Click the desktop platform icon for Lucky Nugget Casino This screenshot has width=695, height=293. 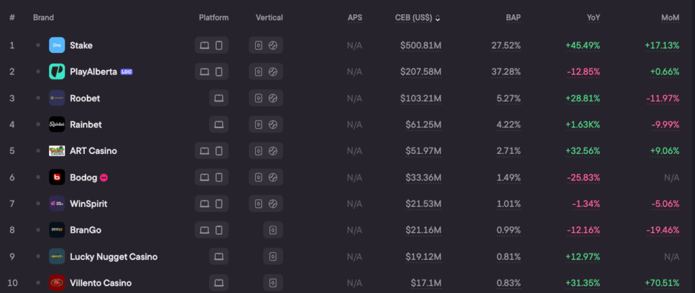(x=219, y=256)
